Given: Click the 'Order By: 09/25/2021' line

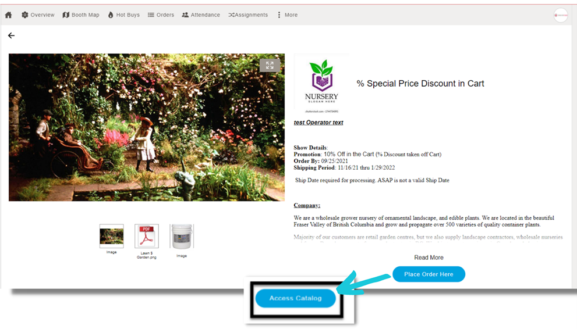Looking at the screenshot, I should click(x=320, y=161).
